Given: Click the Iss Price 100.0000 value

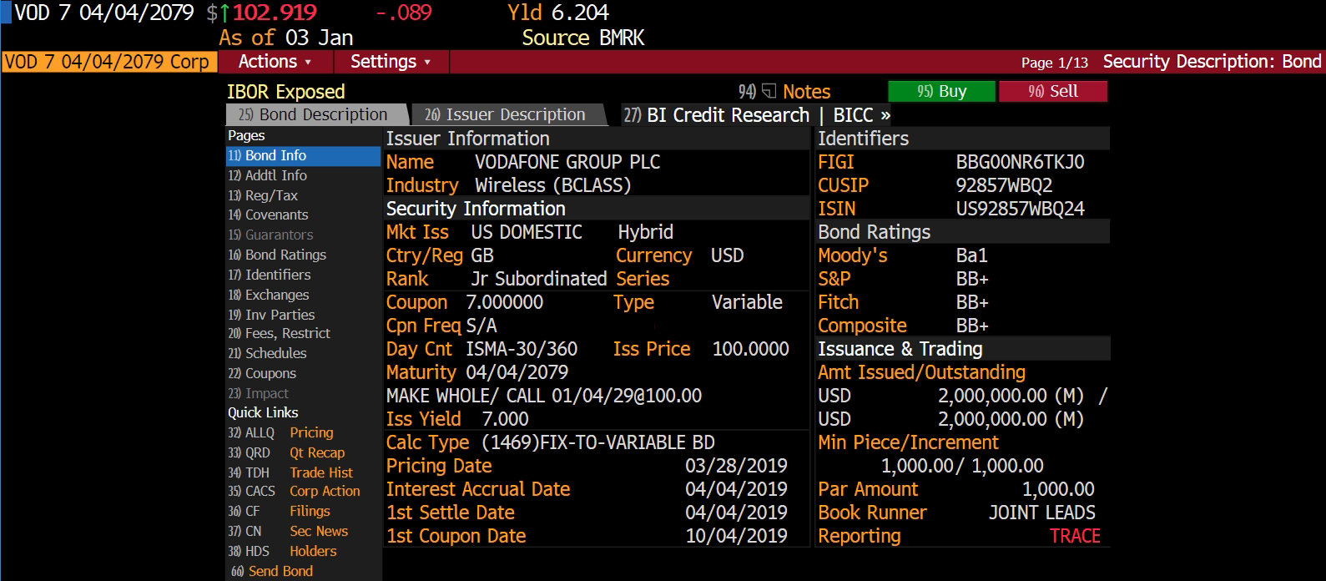Looking at the screenshot, I should point(750,349).
